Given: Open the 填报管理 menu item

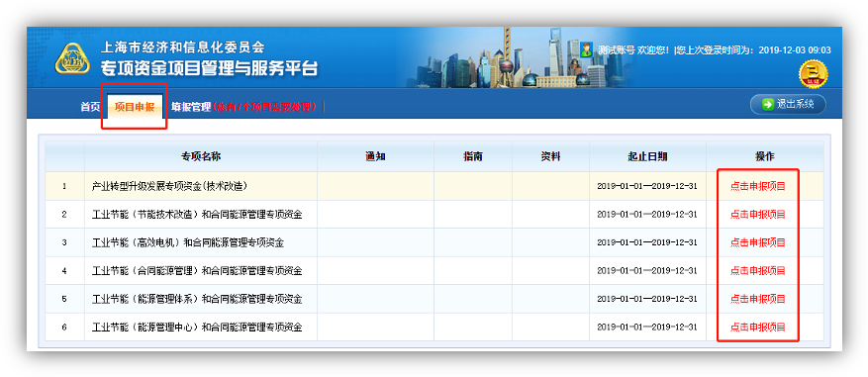Looking at the screenshot, I should pyautogui.click(x=191, y=107).
